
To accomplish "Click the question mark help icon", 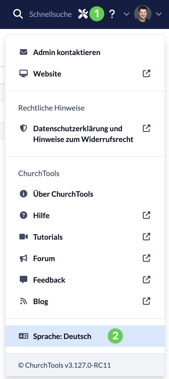I will 112,14.
